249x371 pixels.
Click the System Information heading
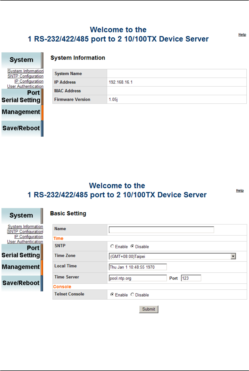click(x=78, y=58)
